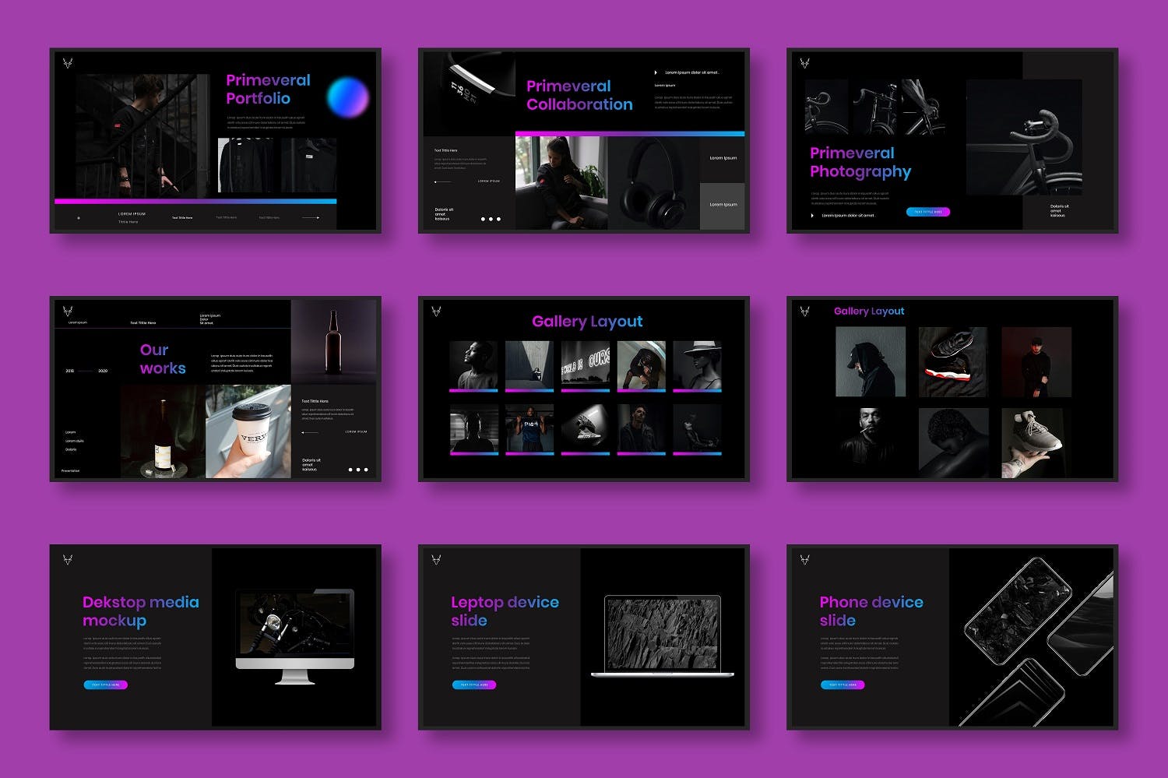Click the deer logo on Dekstop media mockup slide
The width and height of the screenshot is (1168, 778).
click(68, 559)
